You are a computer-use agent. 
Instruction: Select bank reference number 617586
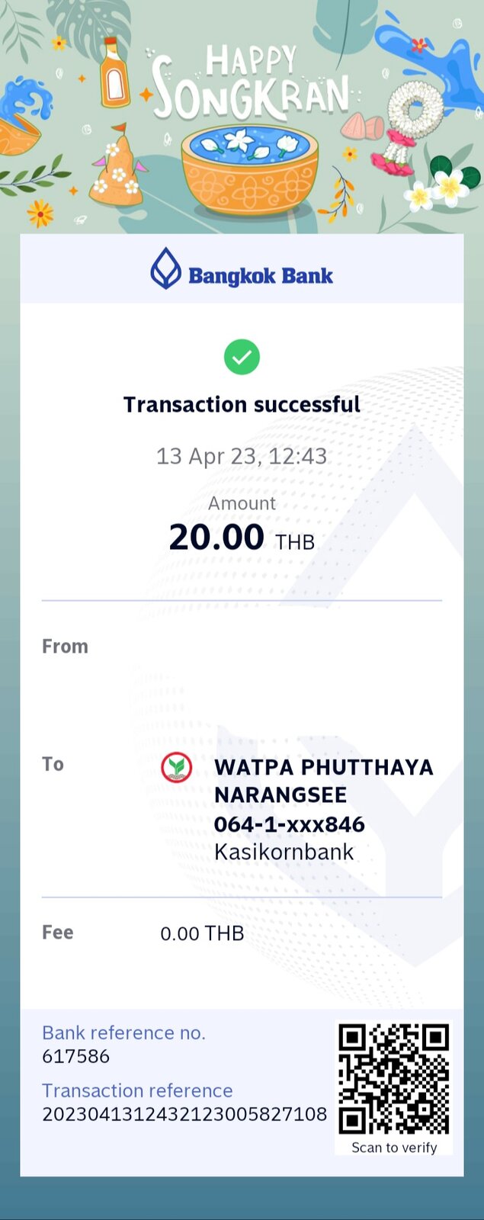pyautogui.click(x=75, y=1056)
